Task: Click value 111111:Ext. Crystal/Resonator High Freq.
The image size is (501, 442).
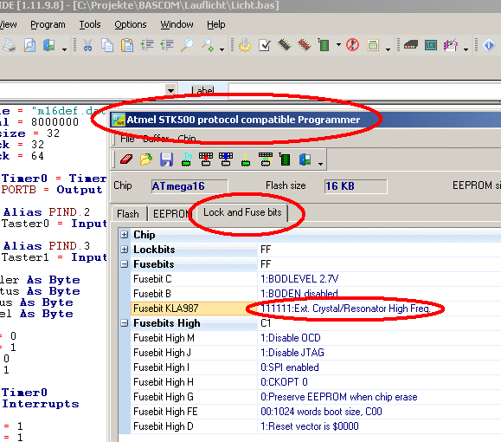Action: click(346, 309)
